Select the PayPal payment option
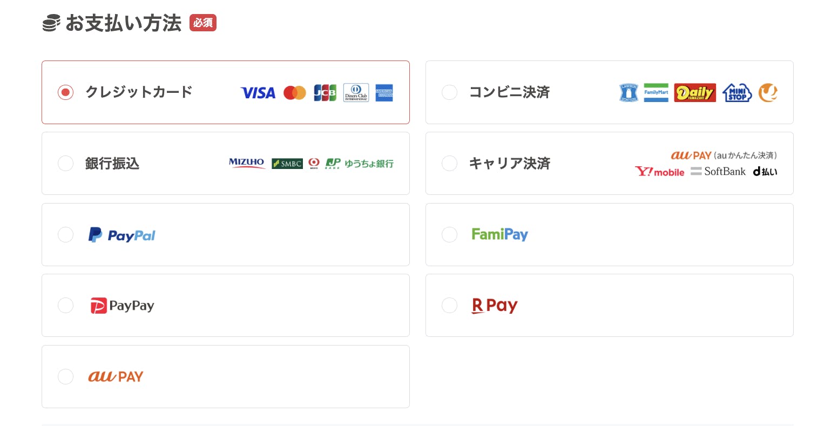This screenshot has height=426, width=838. pyautogui.click(x=65, y=235)
